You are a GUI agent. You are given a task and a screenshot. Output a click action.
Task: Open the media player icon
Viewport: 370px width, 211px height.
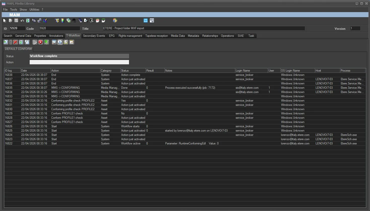pyautogui.click(x=115, y=20)
